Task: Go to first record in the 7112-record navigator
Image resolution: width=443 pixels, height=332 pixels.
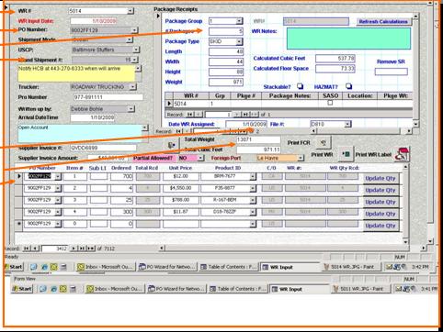Action: click(x=27, y=249)
